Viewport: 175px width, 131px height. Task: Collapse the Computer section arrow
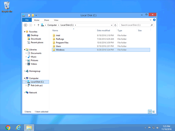tap(25, 78)
